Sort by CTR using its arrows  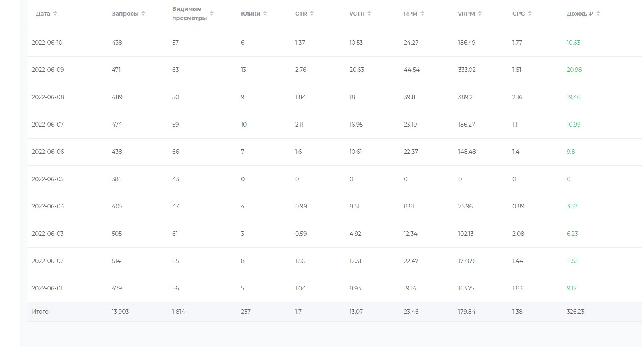point(312,14)
